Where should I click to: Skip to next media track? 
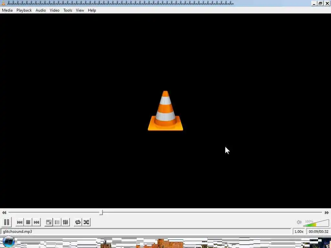(37, 222)
